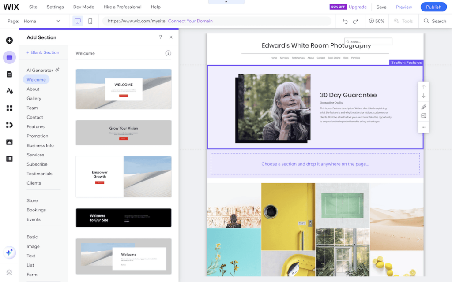Switch to mobile editing view

coord(90,21)
